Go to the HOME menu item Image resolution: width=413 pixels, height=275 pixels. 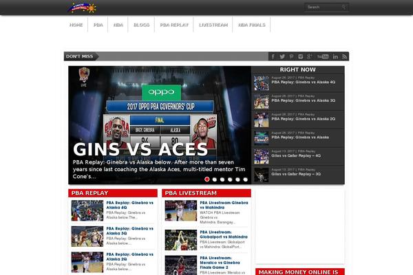(76, 25)
